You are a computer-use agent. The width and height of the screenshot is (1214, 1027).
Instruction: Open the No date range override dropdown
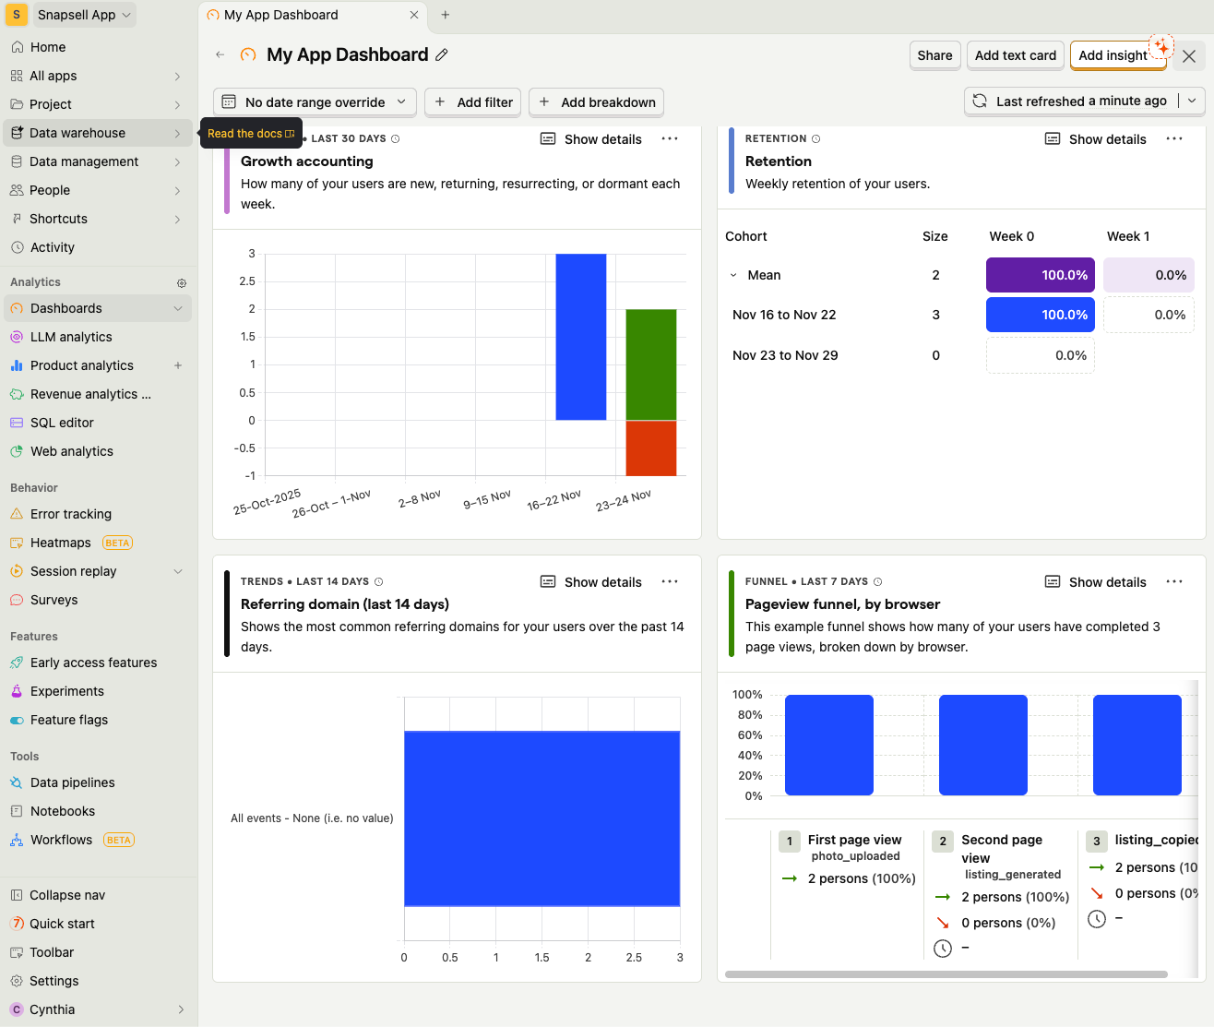click(314, 102)
